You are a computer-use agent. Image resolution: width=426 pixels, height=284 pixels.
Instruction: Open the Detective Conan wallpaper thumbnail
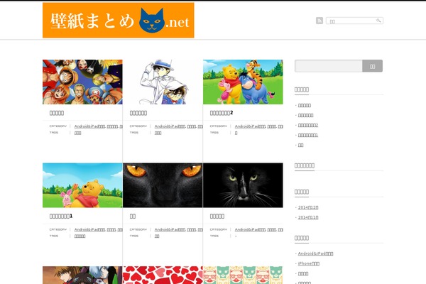pos(163,82)
